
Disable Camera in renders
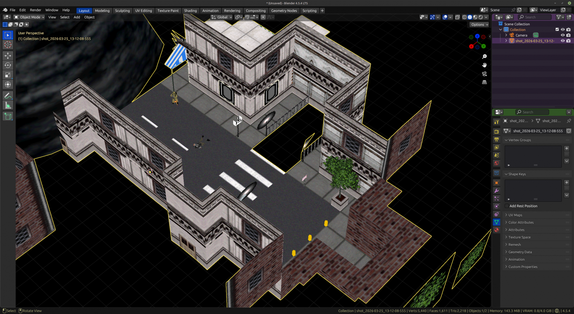click(x=568, y=35)
